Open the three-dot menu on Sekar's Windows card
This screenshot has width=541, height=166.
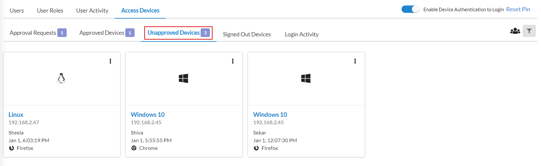pyautogui.click(x=355, y=61)
